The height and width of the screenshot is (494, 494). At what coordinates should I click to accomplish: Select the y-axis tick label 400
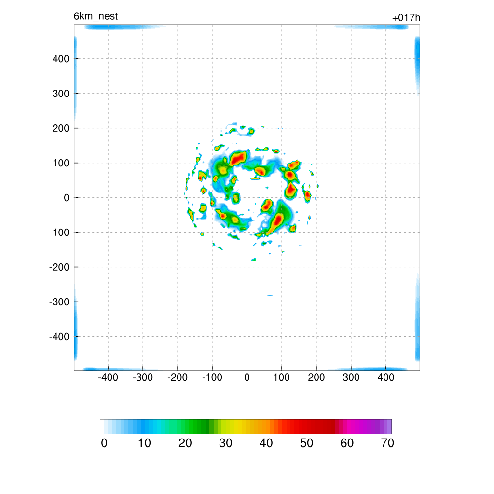[x=61, y=59]
